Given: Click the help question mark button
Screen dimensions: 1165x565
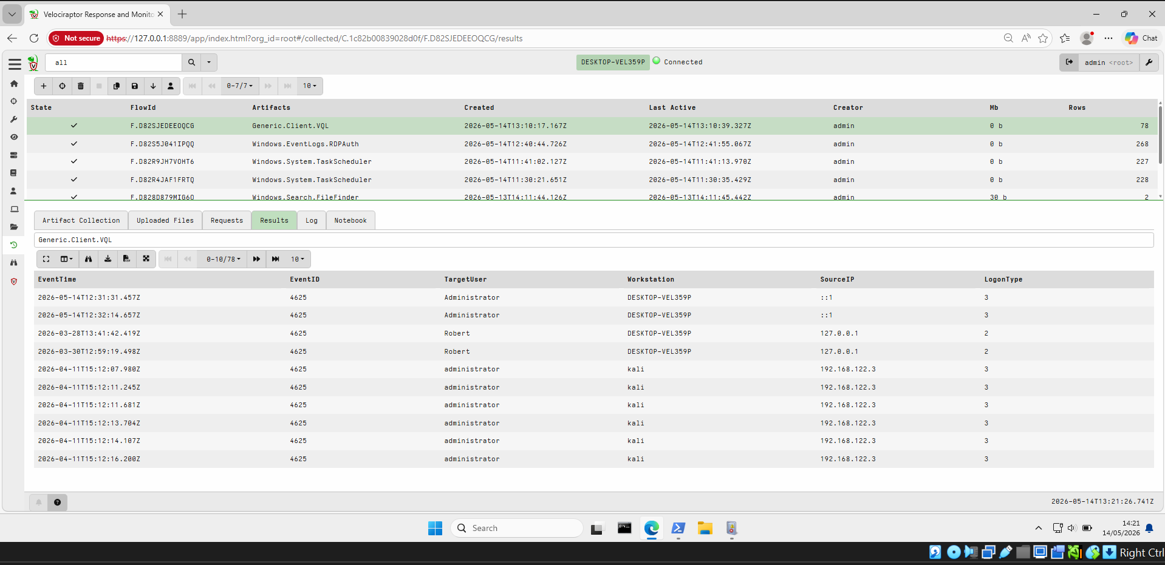Looking at the screenshot, I should point(57,502).
